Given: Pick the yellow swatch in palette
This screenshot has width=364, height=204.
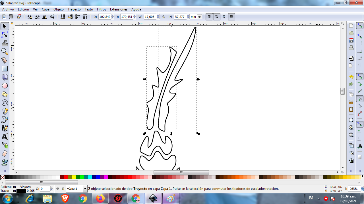Looking at the screenshot, I should pyautogui.click(x=74, y=177).
